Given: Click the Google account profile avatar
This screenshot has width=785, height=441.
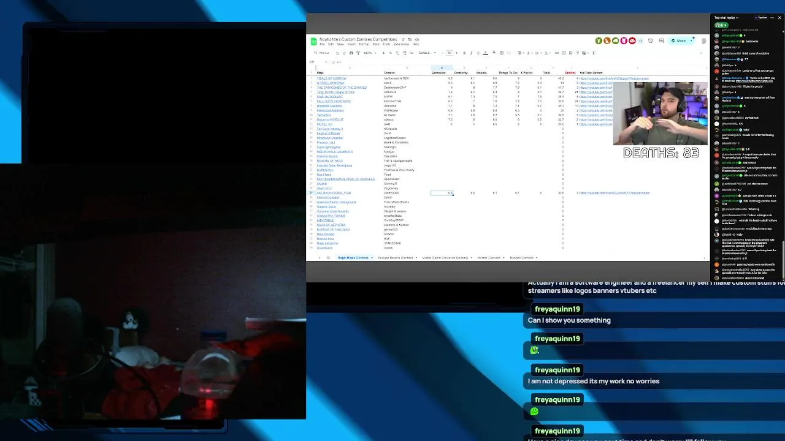Looking at the screenshot, I should [703, 41].
